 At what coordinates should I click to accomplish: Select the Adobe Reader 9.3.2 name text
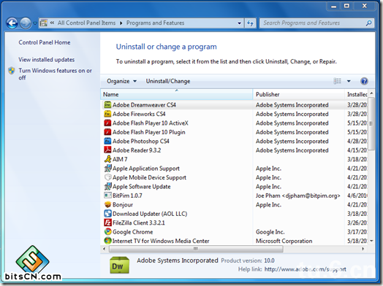137,150
